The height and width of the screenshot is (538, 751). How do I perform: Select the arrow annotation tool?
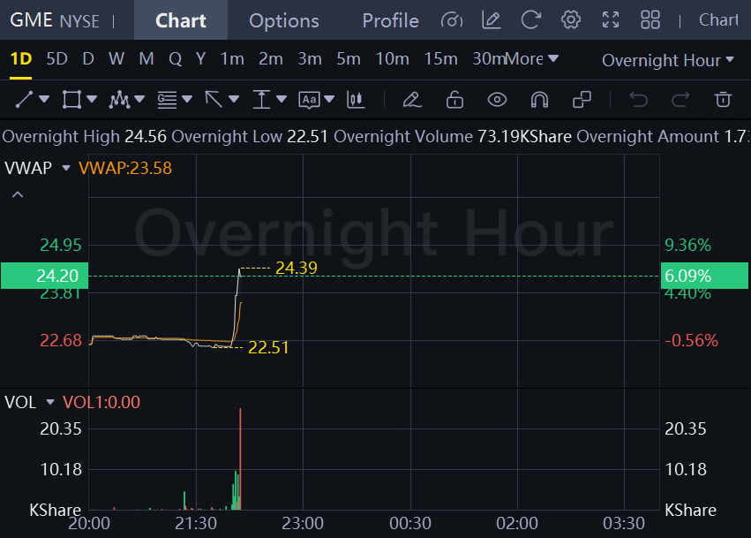click(x=214, y=100)
